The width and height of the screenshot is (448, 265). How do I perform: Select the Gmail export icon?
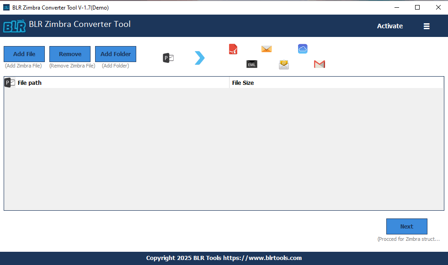[x=319, y=64]
